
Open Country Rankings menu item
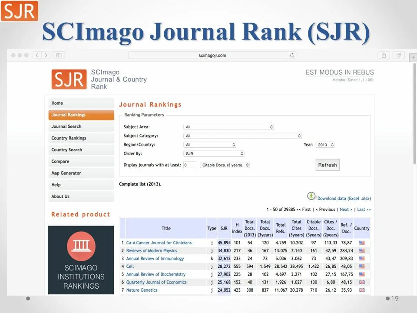(x=81, y=138)
